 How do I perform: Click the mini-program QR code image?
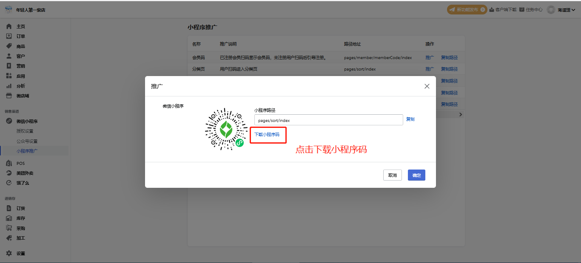pos(225,129)
